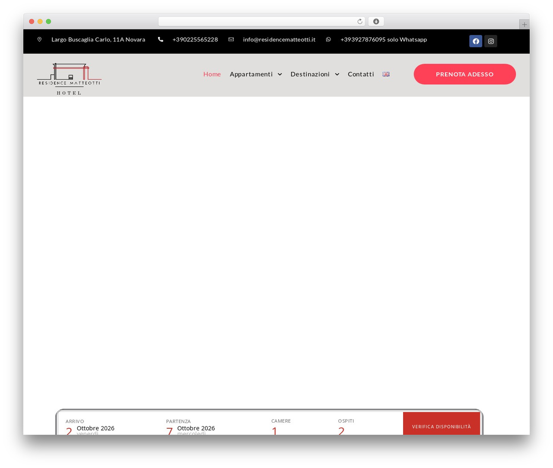
Task: Click the WhatsApp icon
Action: tap(328, 39)
